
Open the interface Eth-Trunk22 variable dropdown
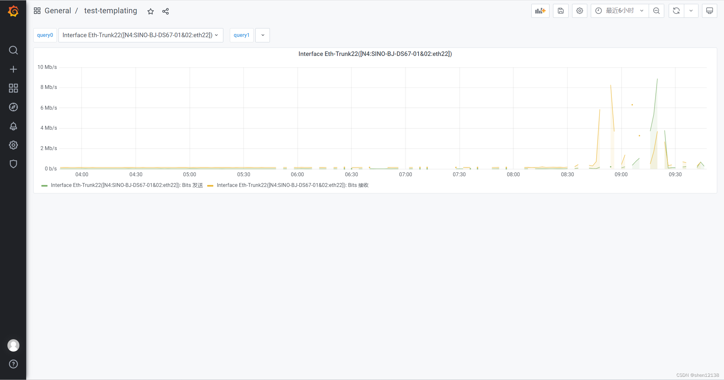141,35
